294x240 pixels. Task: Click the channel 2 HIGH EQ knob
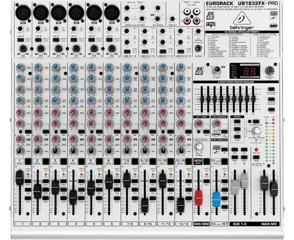pos(38,67)
